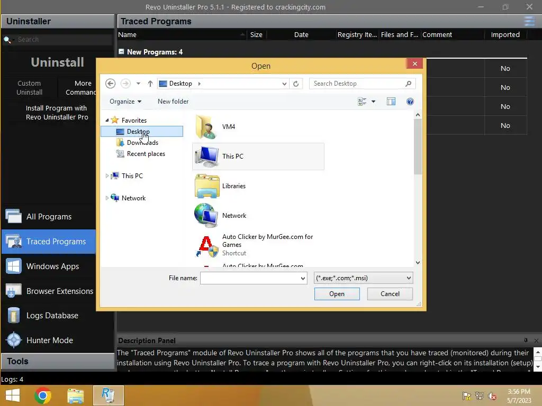This screenshot has width=542, height=406.
Task: Expand This PC in navigation tree
Action: click(x=107, y=176)
